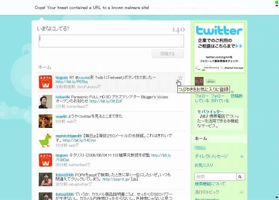This screenshot has height=200, width=279.
Task: Open the avatar beside the Panasonic tweet
Action: point(45,101)
